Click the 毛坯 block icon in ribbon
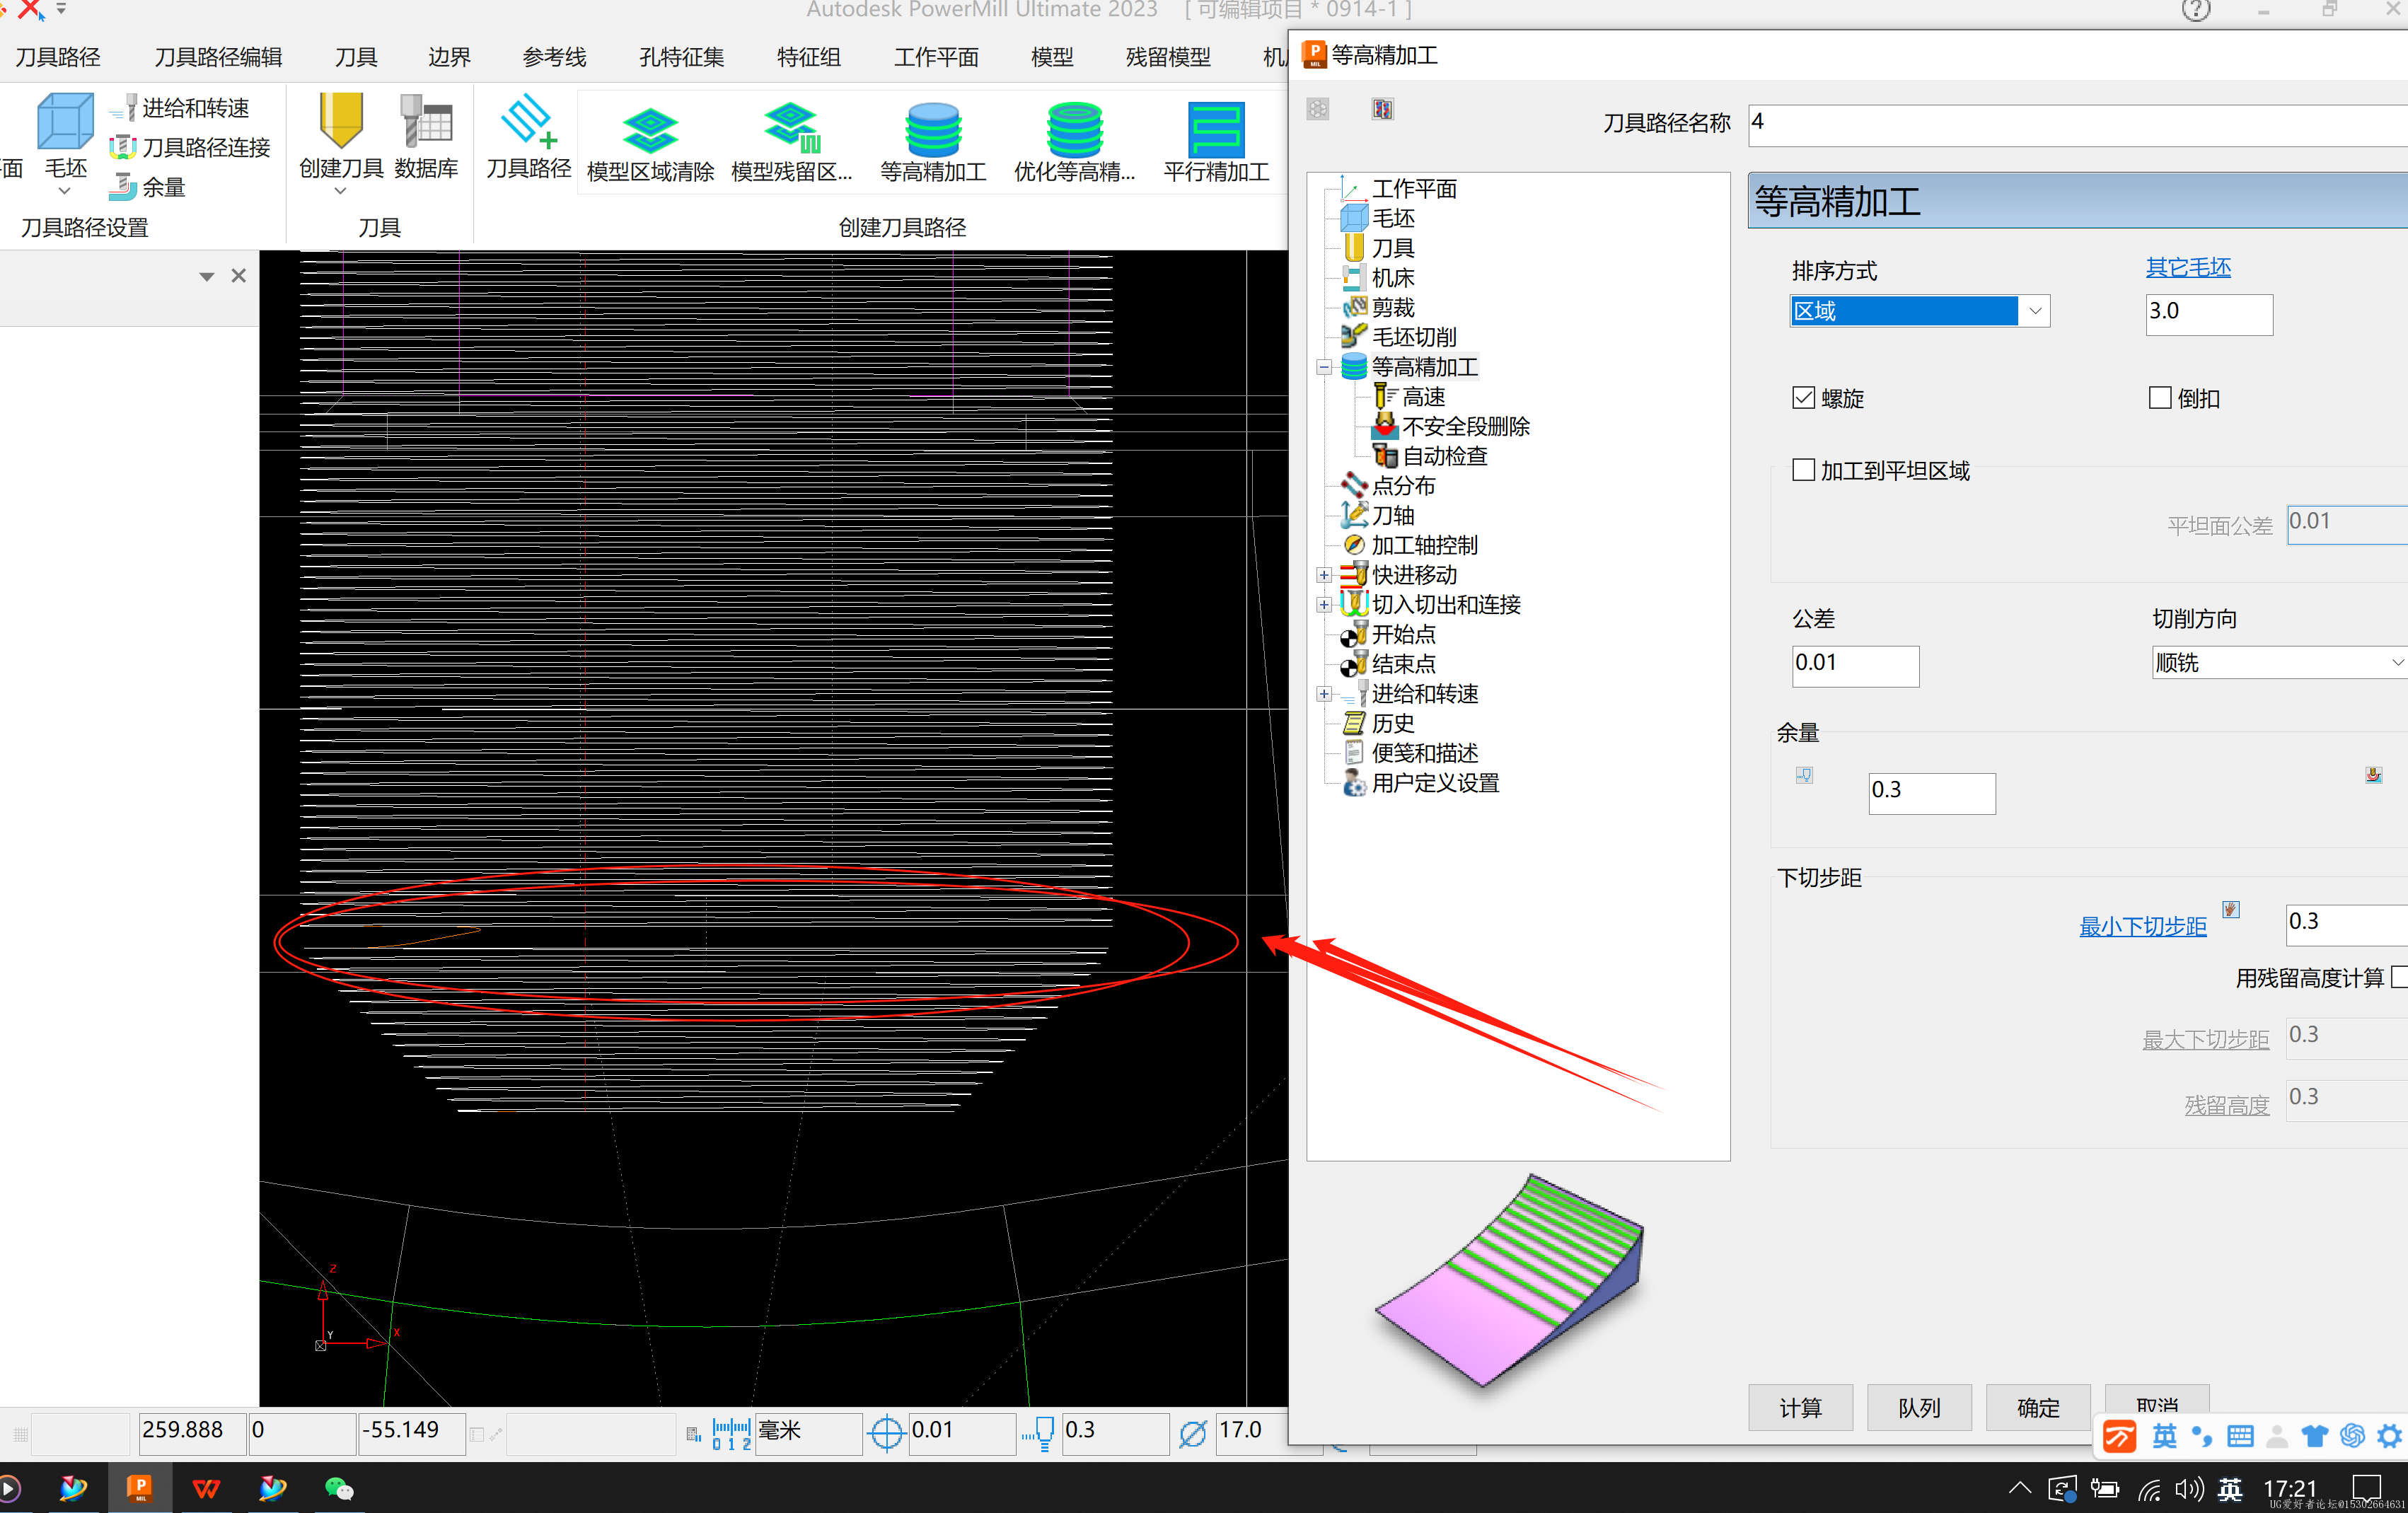2408x1513 pixels. pyautogui.click(x=65, y=123)
